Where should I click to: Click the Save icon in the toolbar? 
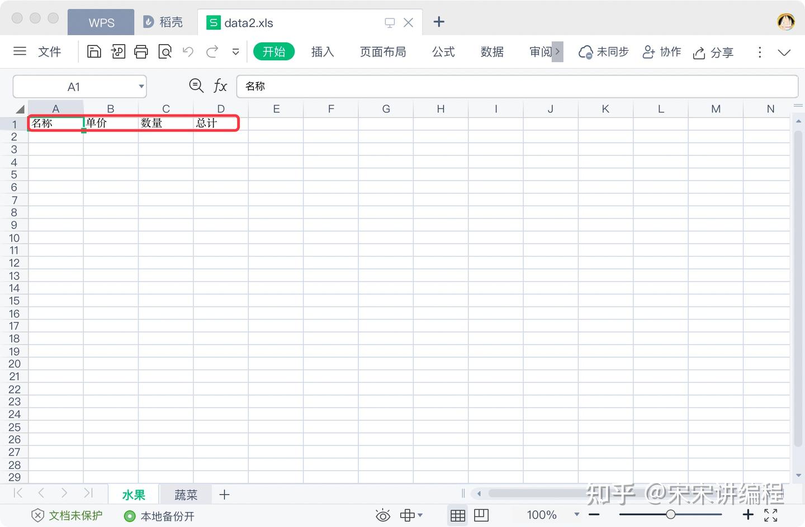pyautogui.click(x=93, y=51)
